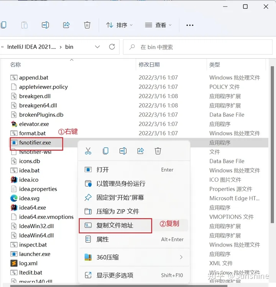
Task: Choose 复制文件地址 in context menu
Action: point(134,225)
